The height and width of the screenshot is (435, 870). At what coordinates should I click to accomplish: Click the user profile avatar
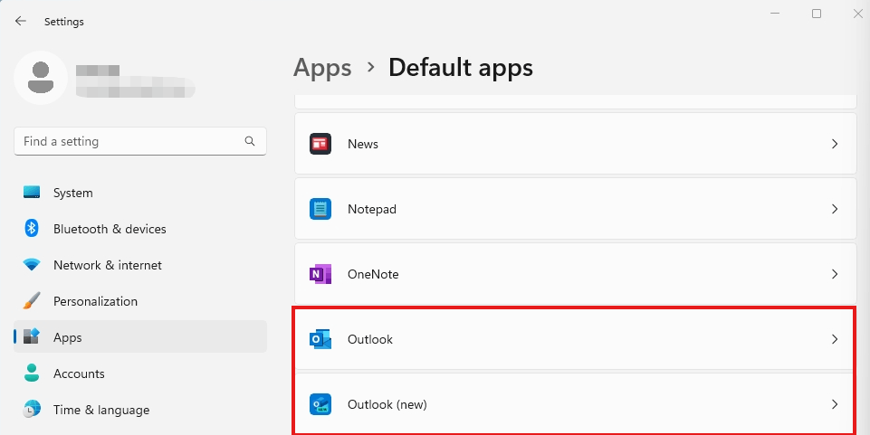[41, 78]
